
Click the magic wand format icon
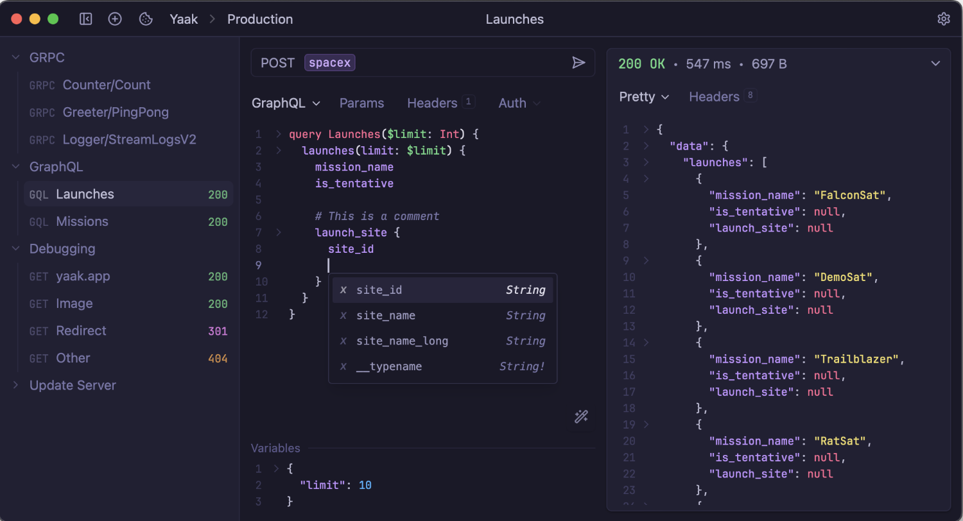click(x=581, y=416)
